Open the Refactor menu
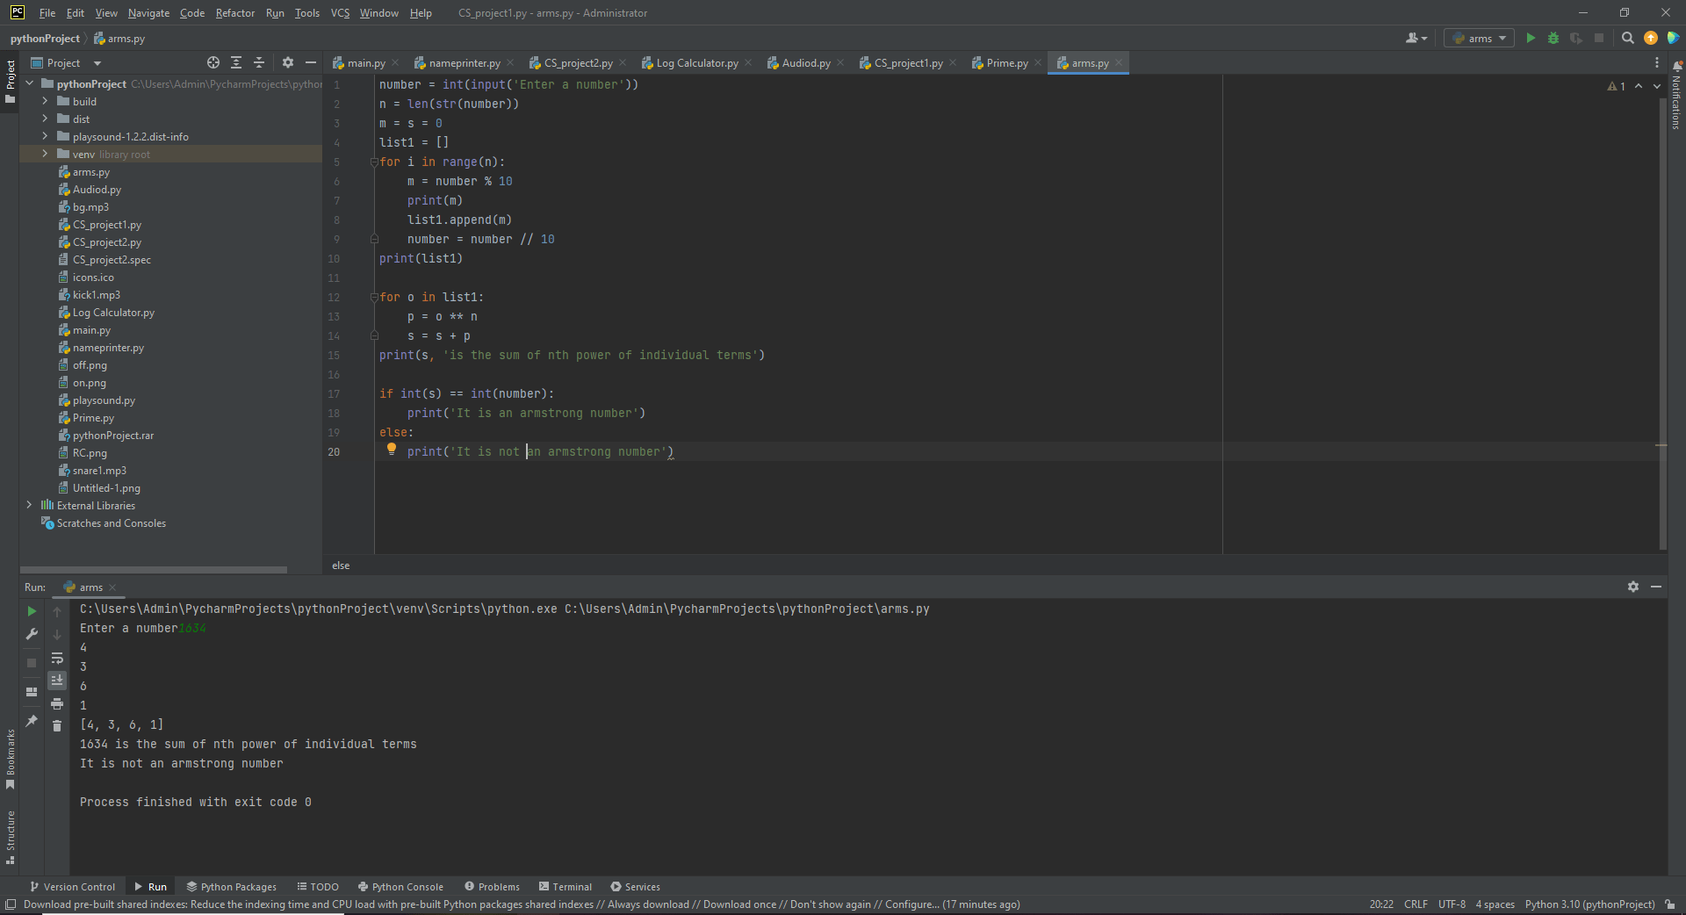Viewport: 1686px width, 915px height. click(x=235, y=13)
